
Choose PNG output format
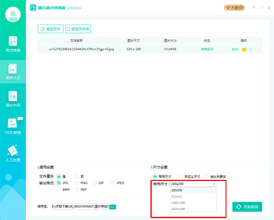pyautogui.click(x=77, y=183)
